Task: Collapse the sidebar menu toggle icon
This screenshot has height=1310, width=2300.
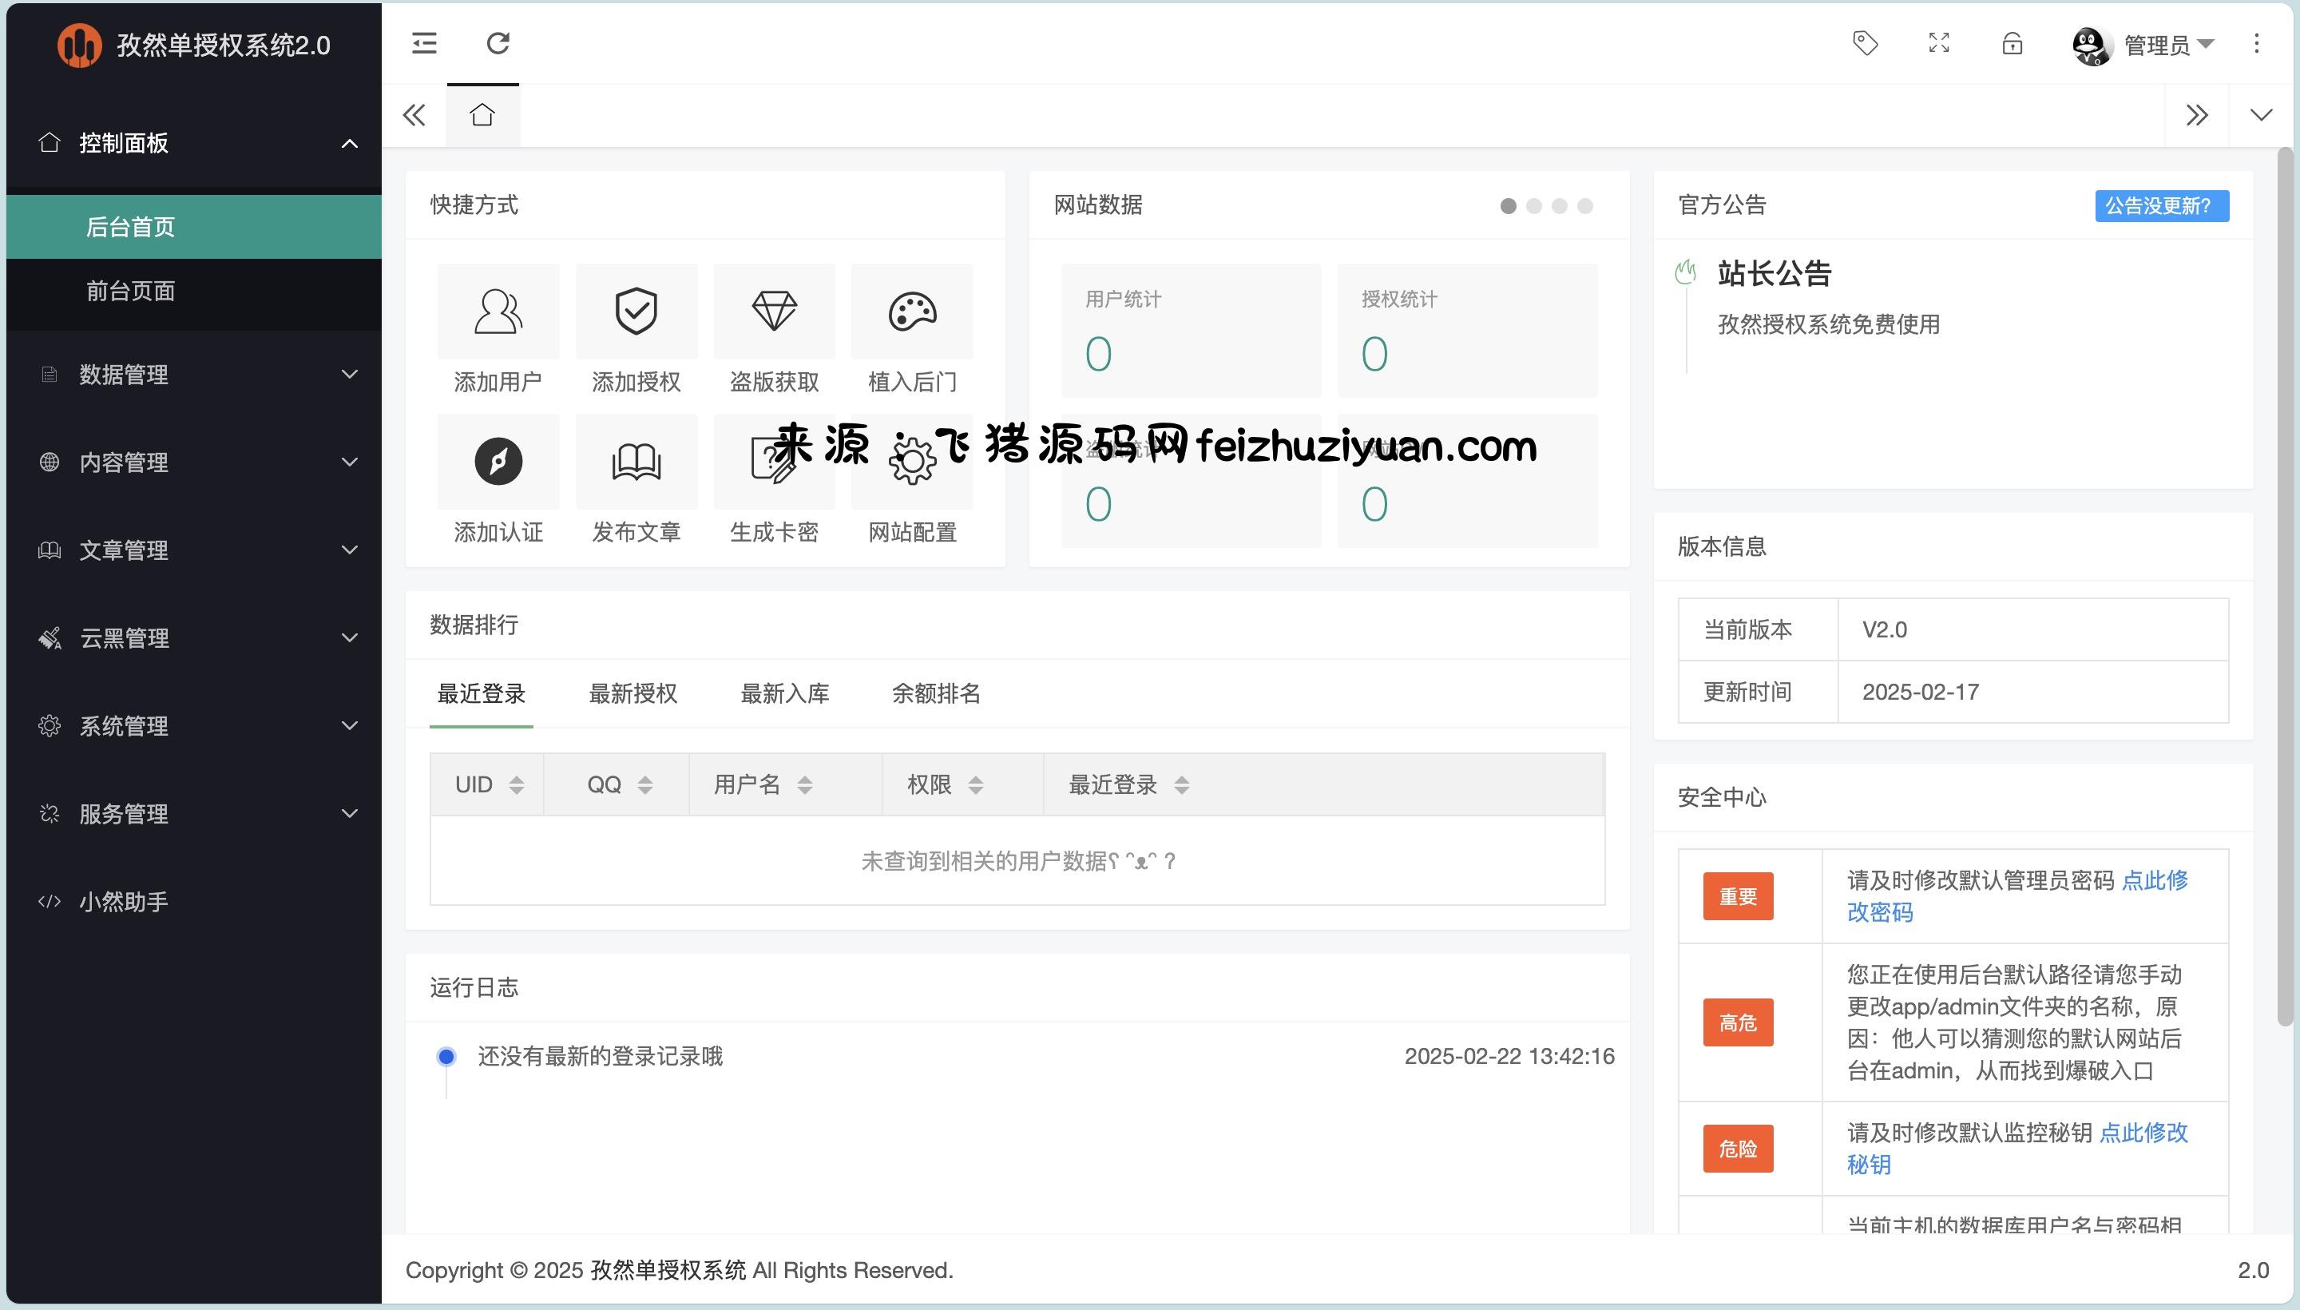Action: (423, 43)
